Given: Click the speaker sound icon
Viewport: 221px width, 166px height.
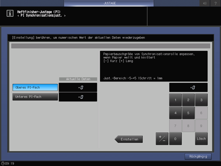Looking at the screenshot, I should pyautogui.click(x=205, y=3).
